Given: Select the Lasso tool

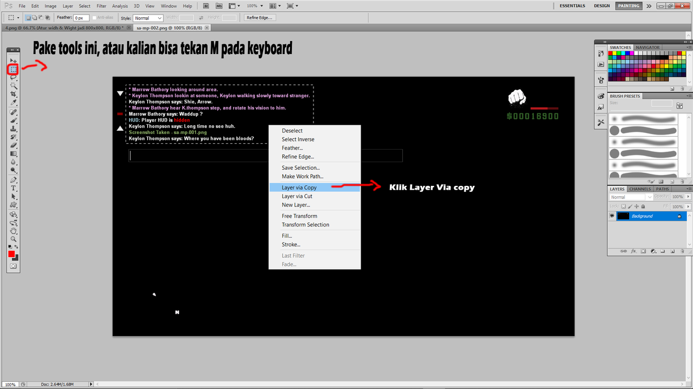Looking at the screenshot, I should coord(13,77).
